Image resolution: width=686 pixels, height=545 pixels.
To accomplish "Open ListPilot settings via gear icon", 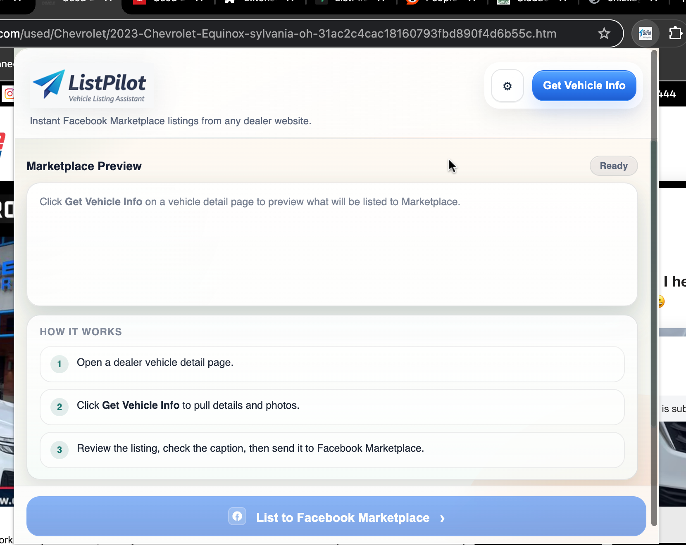I will (507, 85).
